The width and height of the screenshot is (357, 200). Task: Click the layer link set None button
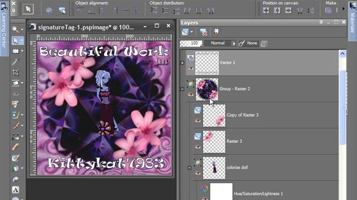coord(248,43)
